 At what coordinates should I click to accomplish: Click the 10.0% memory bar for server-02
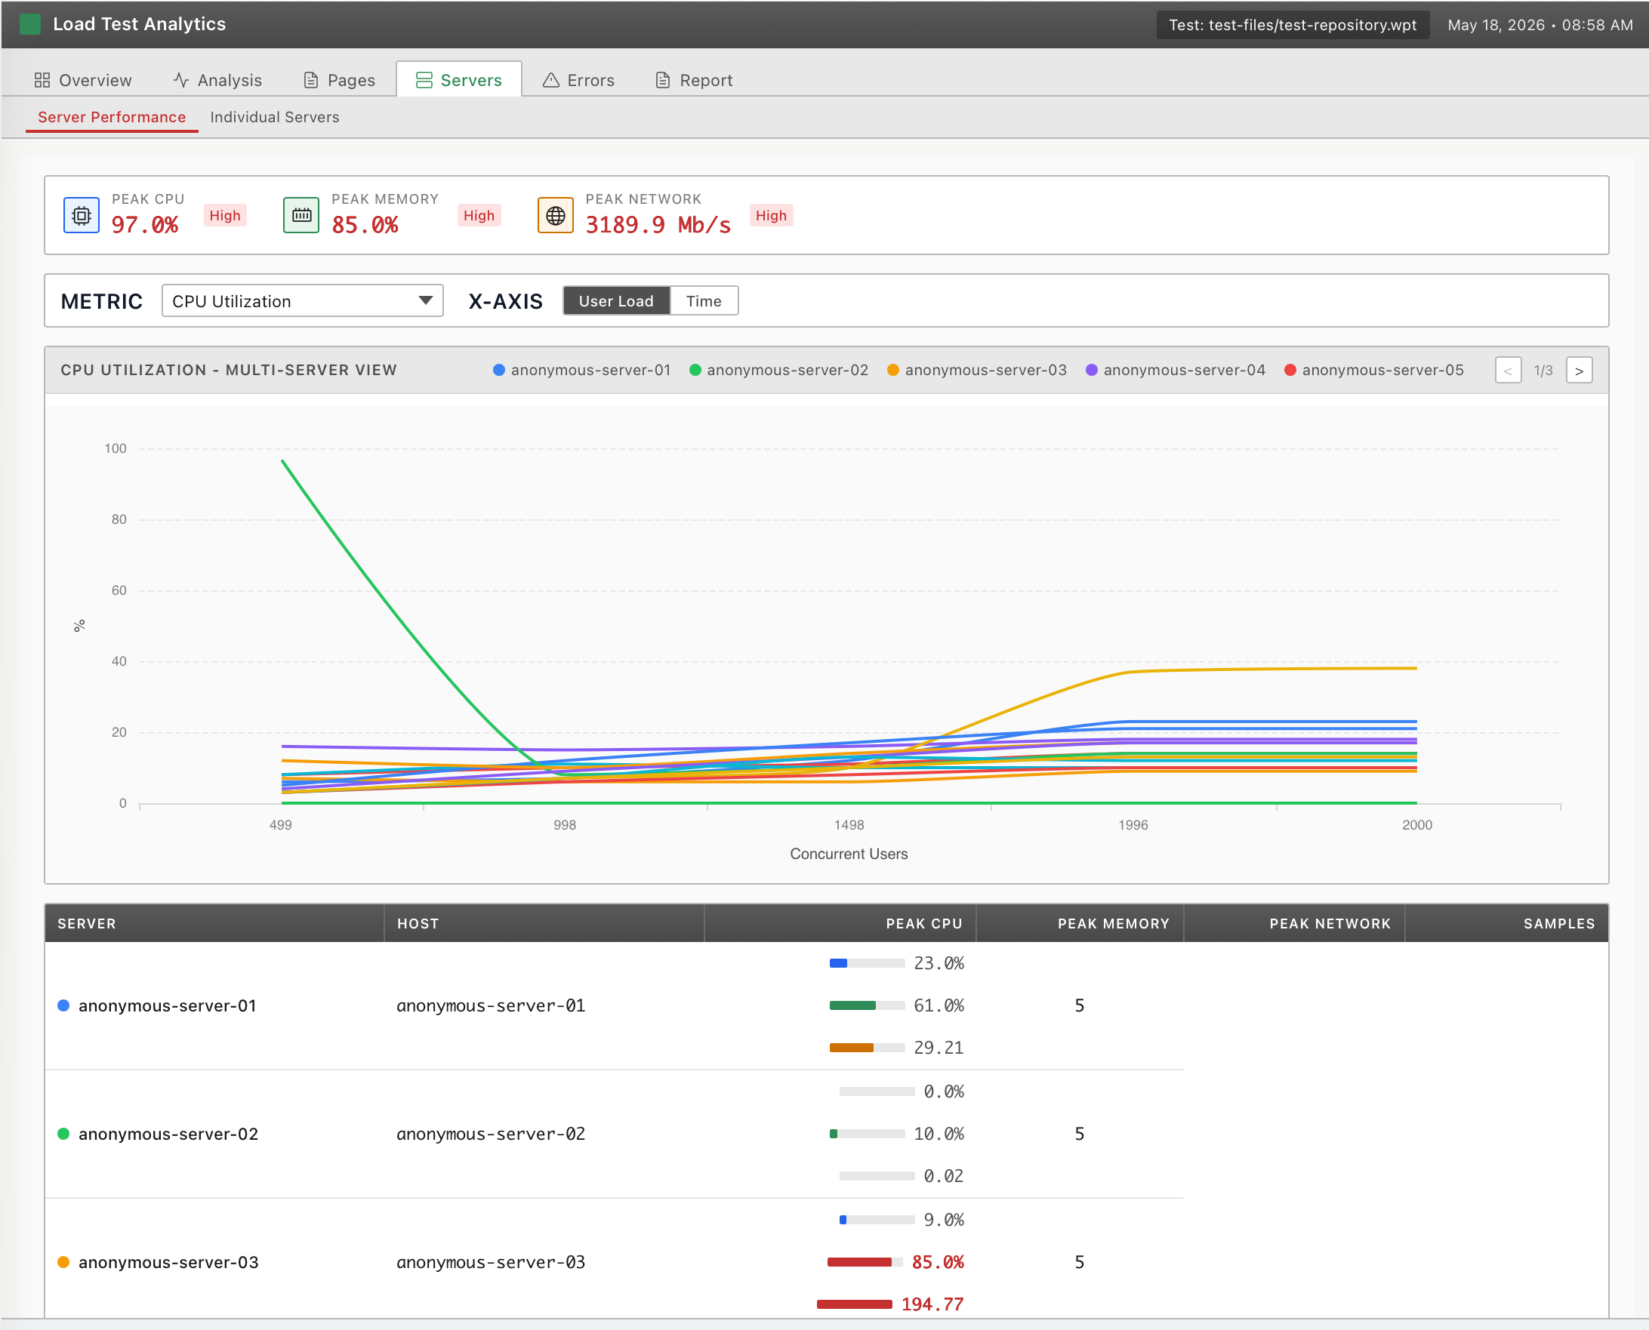coord(868,1134)
